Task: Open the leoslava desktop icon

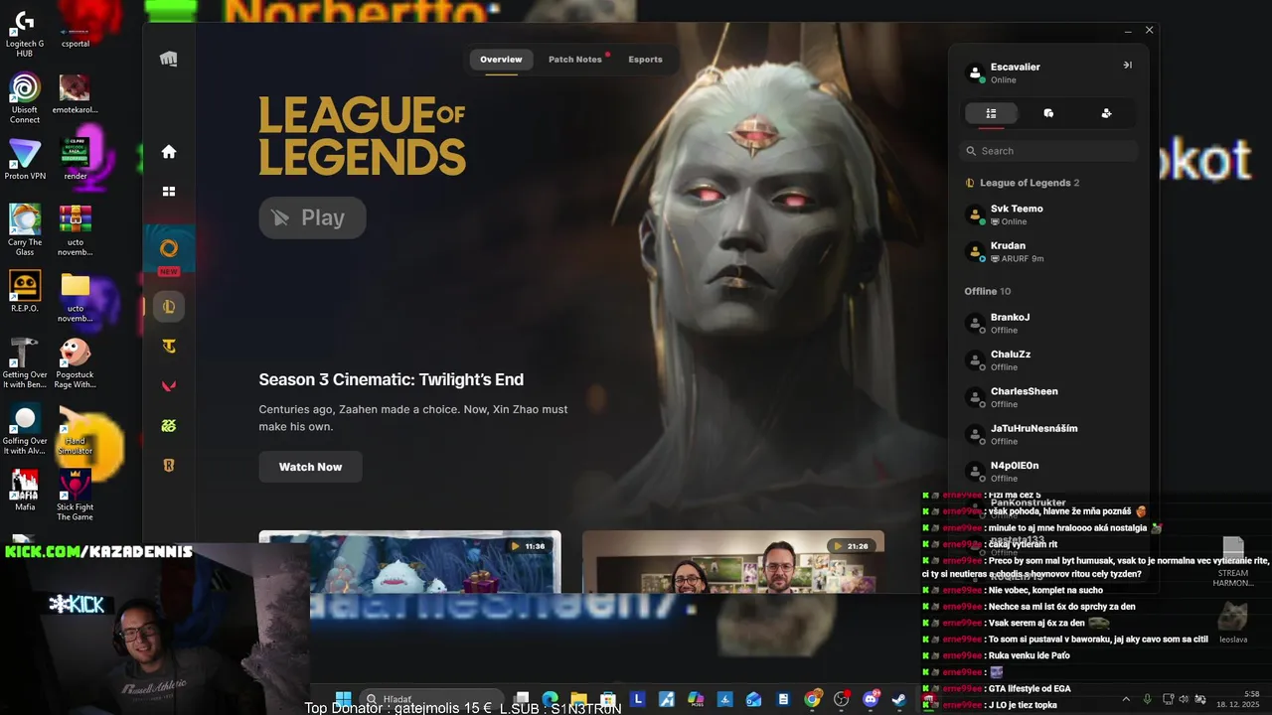Action: [1233, 623]
